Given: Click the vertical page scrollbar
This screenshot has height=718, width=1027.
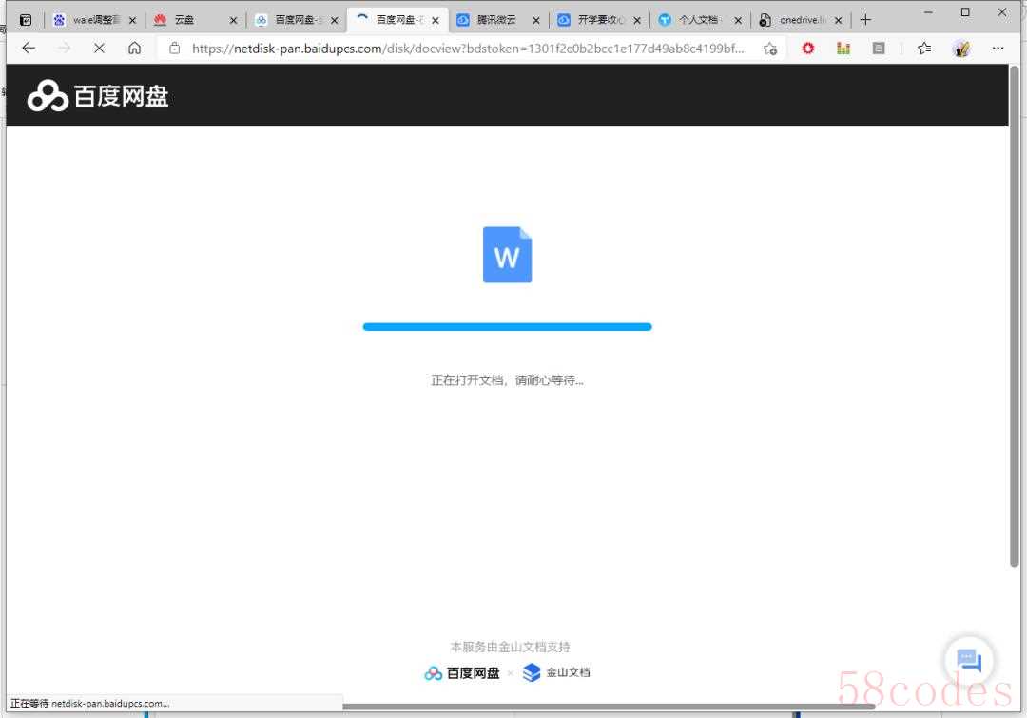Looking at the screenshot, I should point(1014,316).
